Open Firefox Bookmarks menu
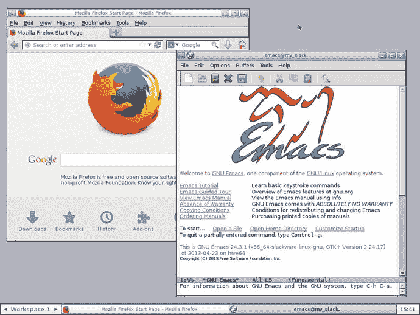 pyautogui.click(x=96, y=23)
